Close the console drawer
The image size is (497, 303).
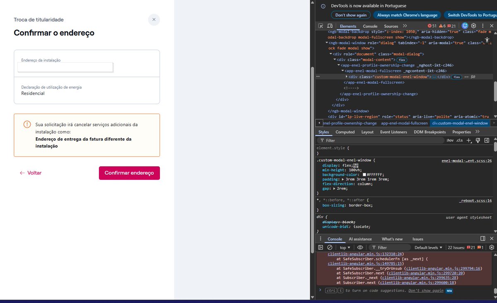pos(492,239)
